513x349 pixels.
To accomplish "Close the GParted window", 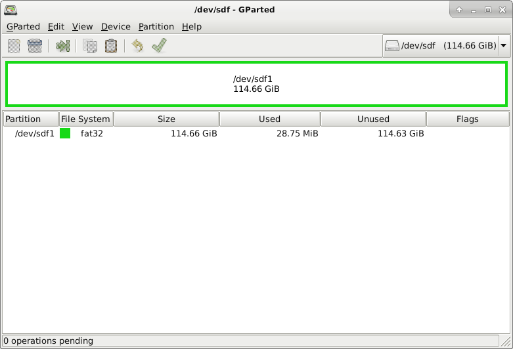I will point(502,10).
